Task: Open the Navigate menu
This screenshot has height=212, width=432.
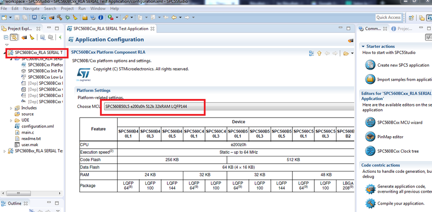Action: coord(31,9)
